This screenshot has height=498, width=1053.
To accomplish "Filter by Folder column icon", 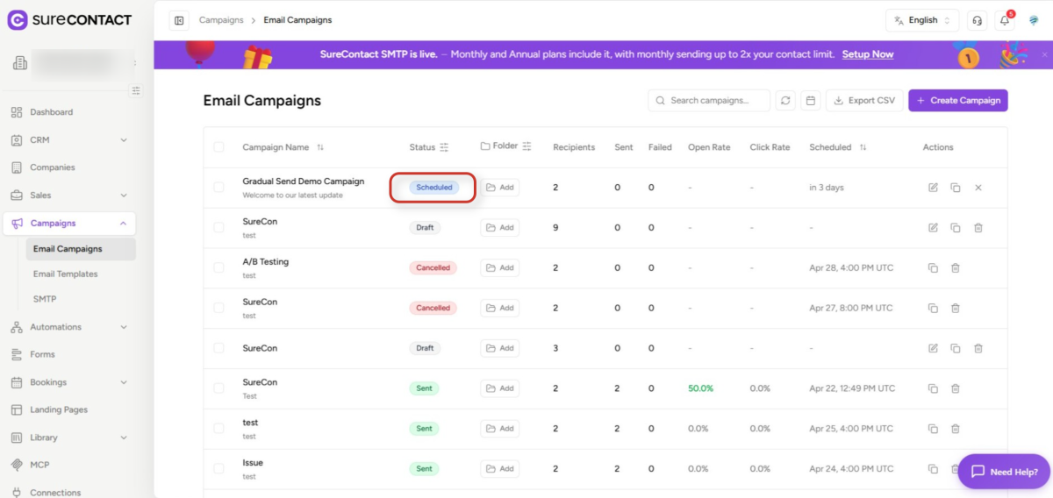I will [x=526, y=146].
